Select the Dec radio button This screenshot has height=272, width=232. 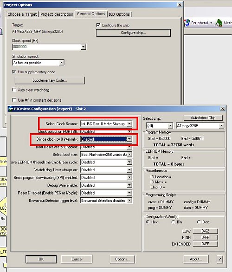click(199, 222)
